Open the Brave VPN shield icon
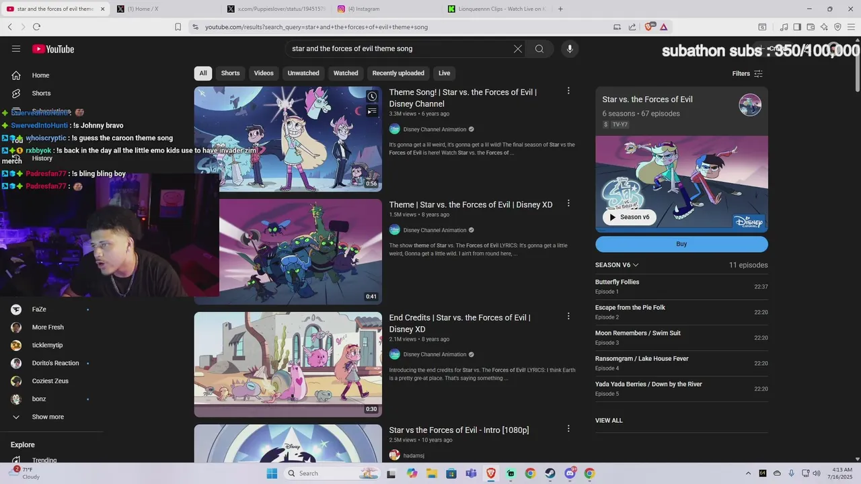Viewport: 861px width, 484px height. (837, 27)
